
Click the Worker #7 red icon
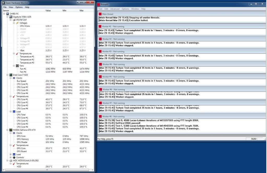100,103
